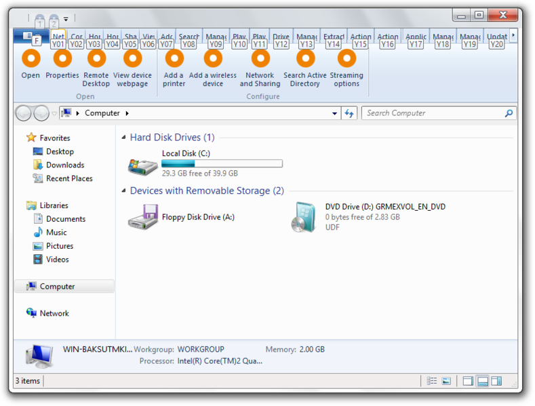The width and height of the screenshot is (535, 406).
Task: Toggle the pane button with narrow right strip
Action: tap(468, 381)
